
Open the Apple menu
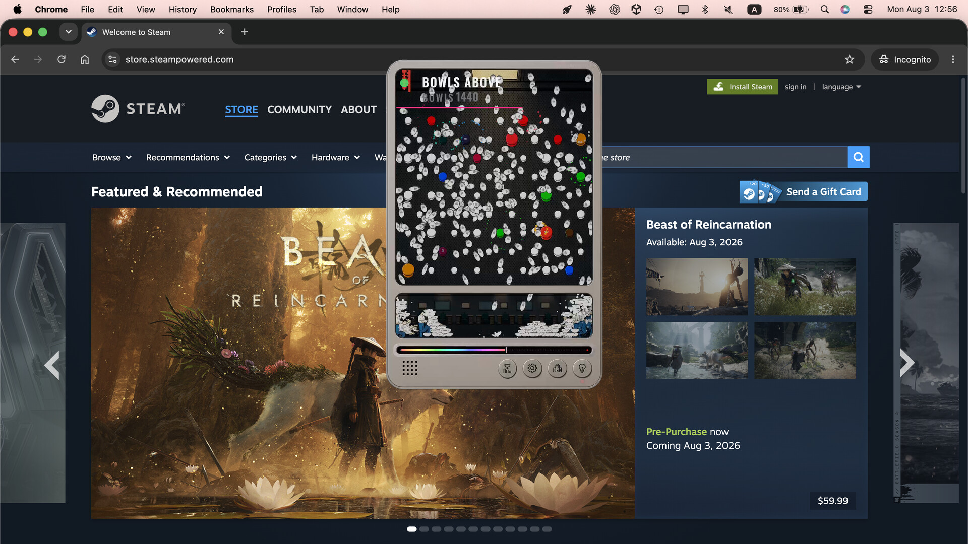pyautogui.click(x=17, y=9)
